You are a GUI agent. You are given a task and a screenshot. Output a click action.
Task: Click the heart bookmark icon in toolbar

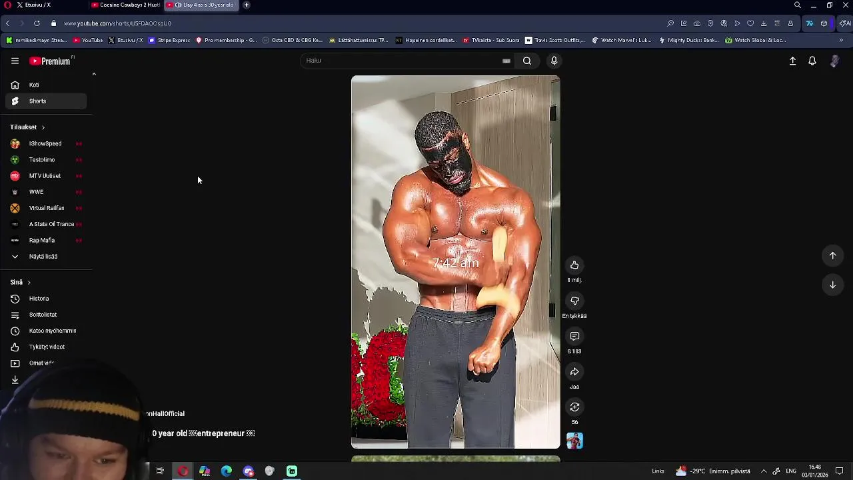coord(750,23)
